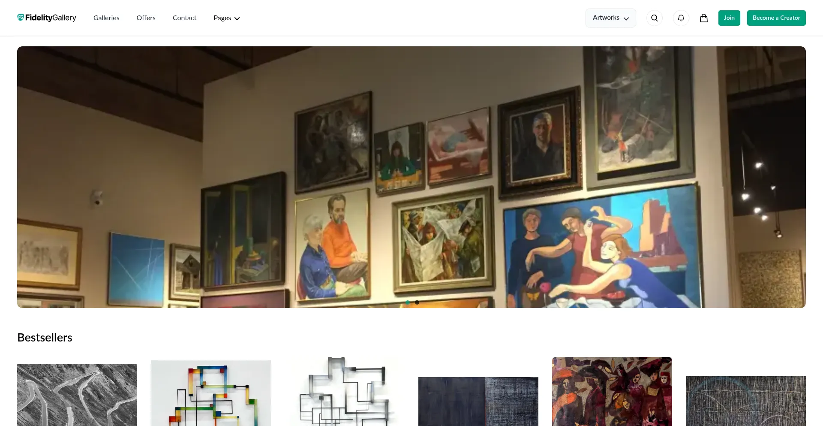Click the FidelityGallery logo
The width and height of the screenshot is (823, 426).
(47, 18)
